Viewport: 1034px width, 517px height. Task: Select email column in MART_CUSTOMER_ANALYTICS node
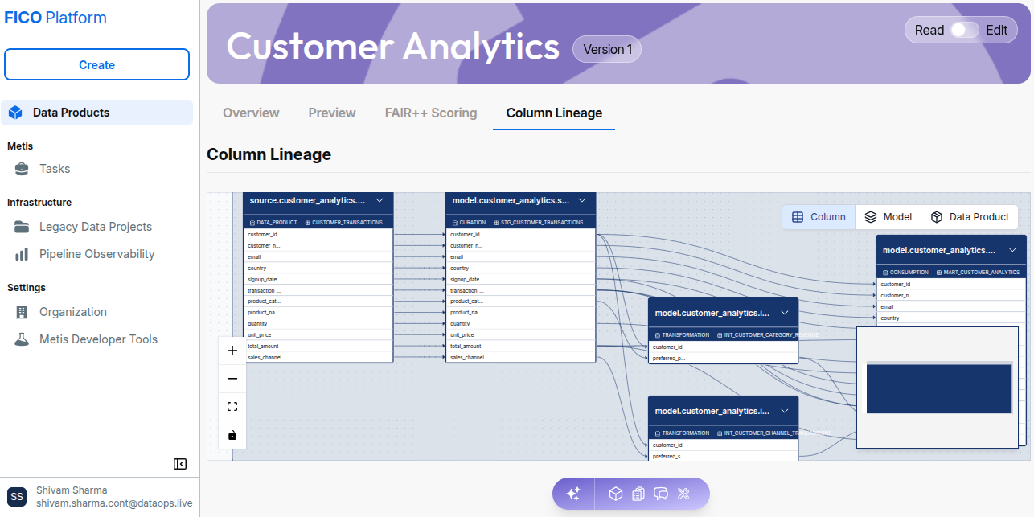[x=951, y=307]
